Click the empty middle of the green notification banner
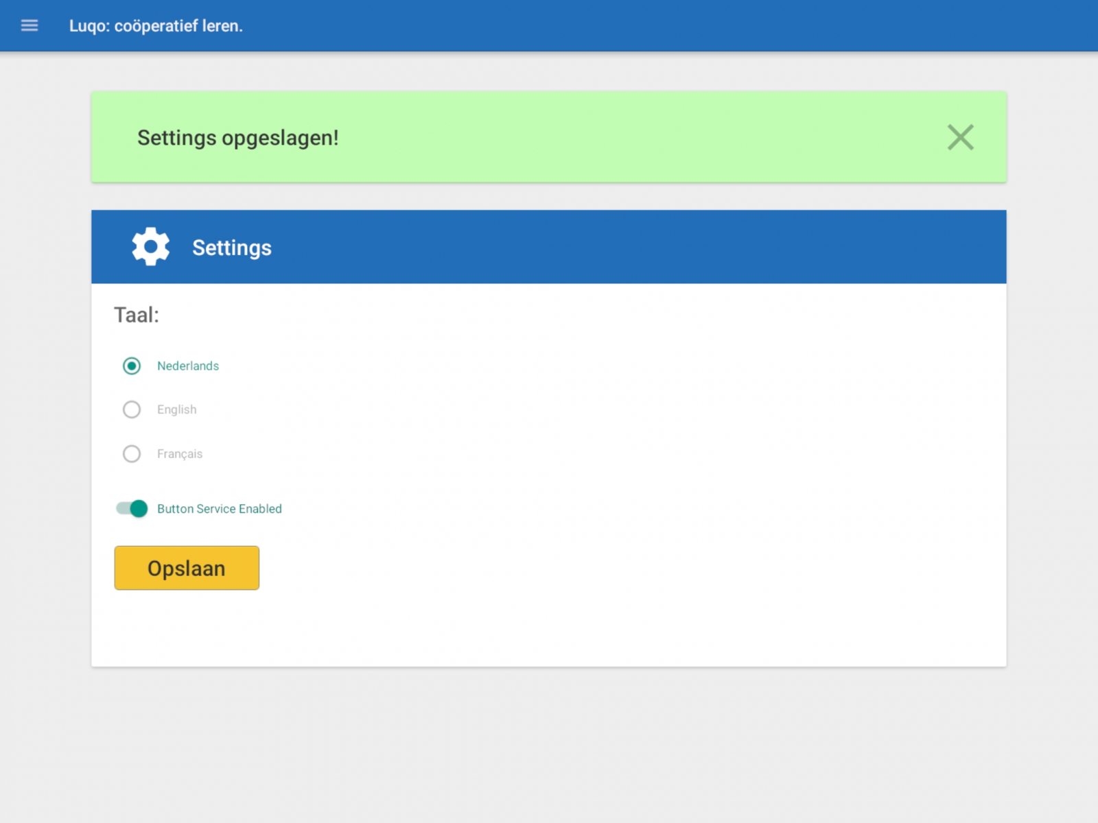Viewport: 1098px width, 823px height. (x=618, y=137)
